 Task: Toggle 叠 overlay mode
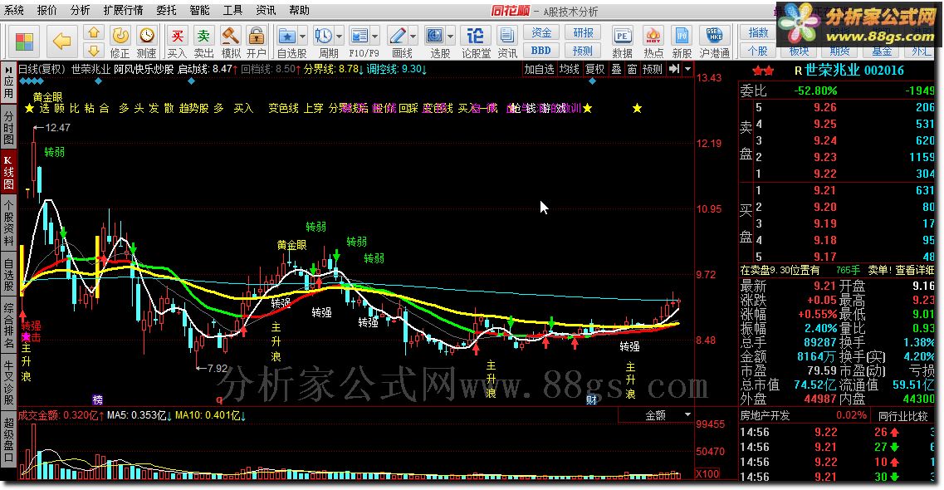[x=617, y=69]
